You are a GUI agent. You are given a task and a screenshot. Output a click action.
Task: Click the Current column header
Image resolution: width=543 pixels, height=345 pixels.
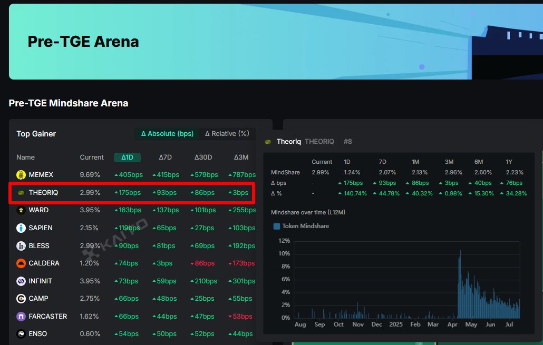[92, 157]
